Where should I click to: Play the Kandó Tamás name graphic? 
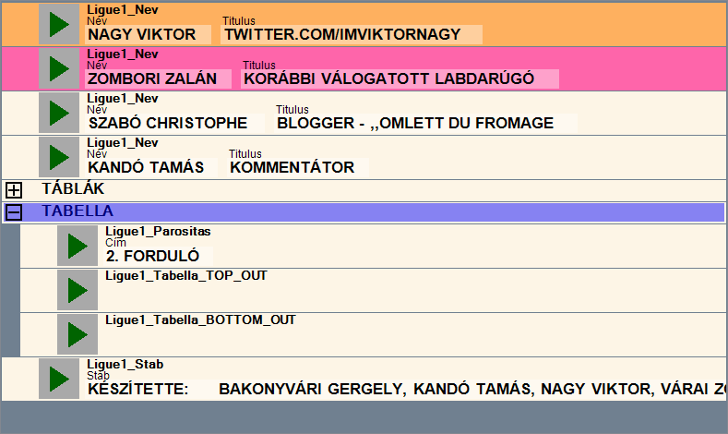[x=60, y=157]
